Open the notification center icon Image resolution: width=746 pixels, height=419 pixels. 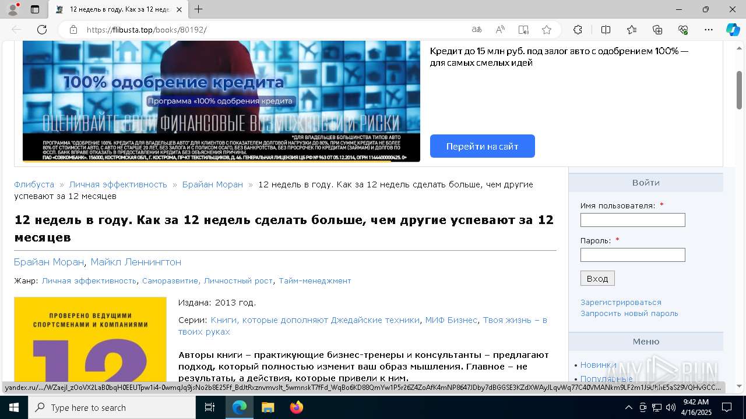click(x=727, y=407)
